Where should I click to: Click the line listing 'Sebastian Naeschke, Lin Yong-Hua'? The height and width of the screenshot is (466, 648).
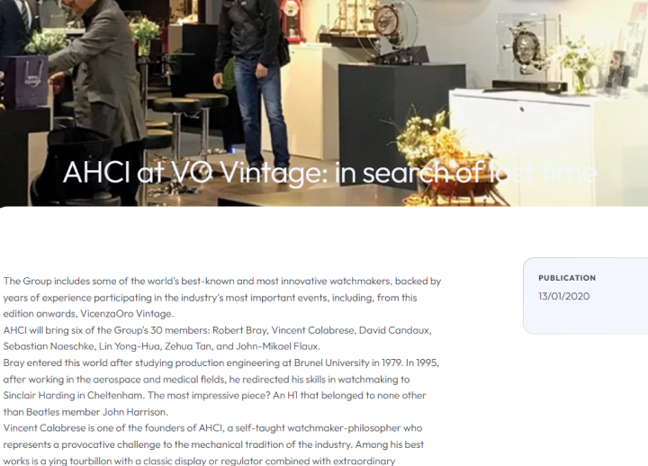(x=162, y=346)
